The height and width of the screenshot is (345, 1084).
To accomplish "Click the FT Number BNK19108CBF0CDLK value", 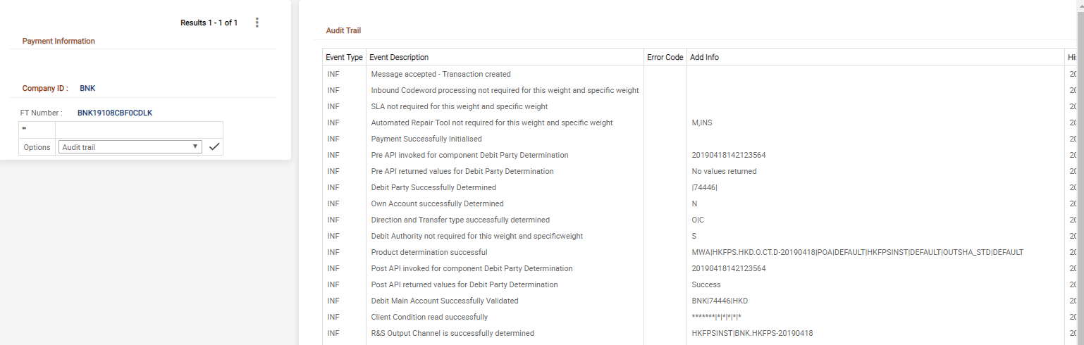I will (115, 113).
